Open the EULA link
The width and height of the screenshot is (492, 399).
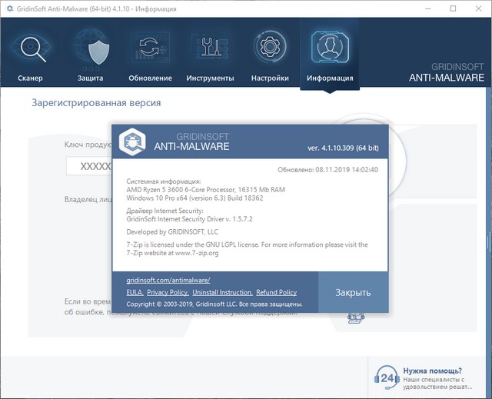click(x=134, y=293)
